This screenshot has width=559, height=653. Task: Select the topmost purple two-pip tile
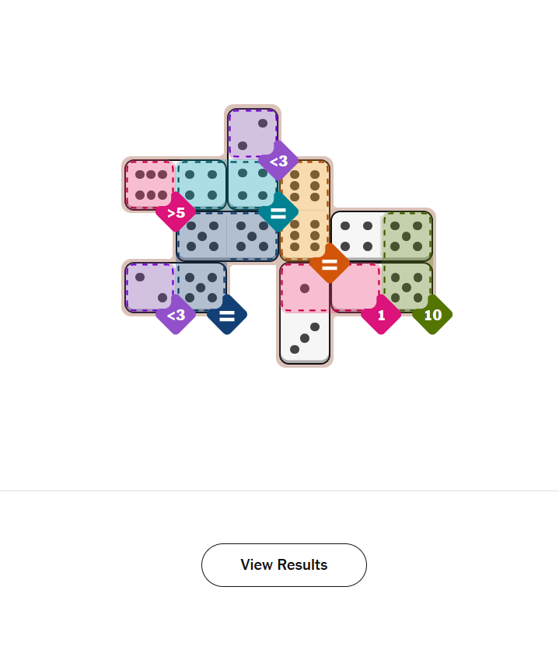252,133
